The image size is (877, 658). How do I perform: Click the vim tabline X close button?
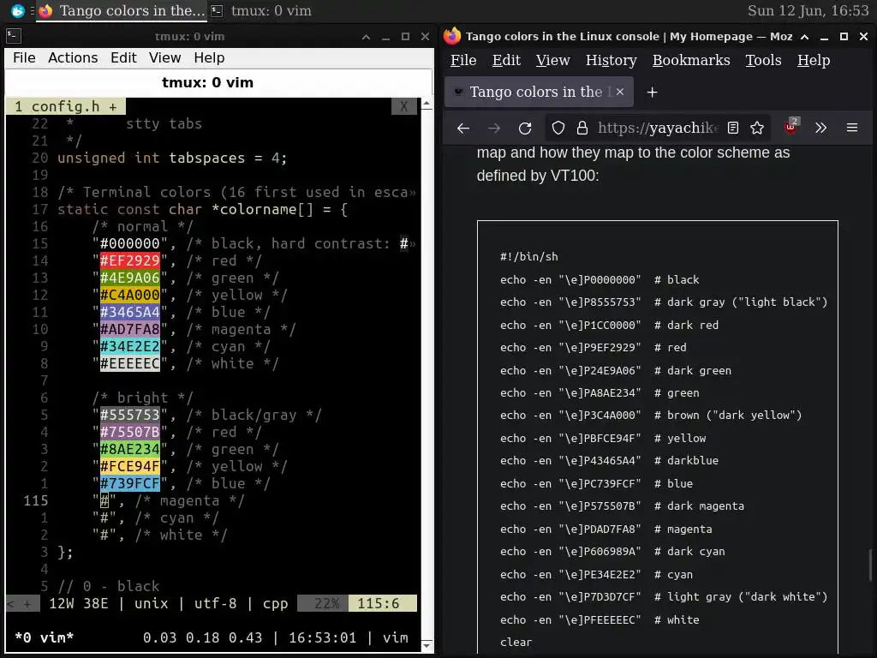tap(404, 106)
